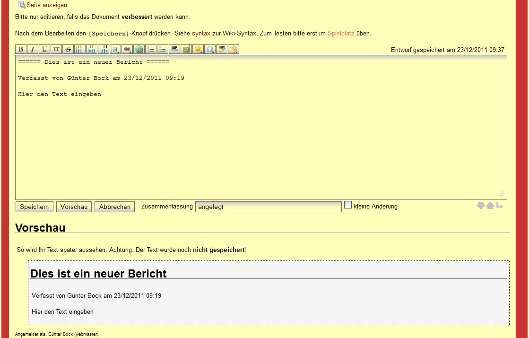The height and width of the screenshot is (338, 529).
Task: Click into the Zusammenfassung summary field
Action: (268, 207)
